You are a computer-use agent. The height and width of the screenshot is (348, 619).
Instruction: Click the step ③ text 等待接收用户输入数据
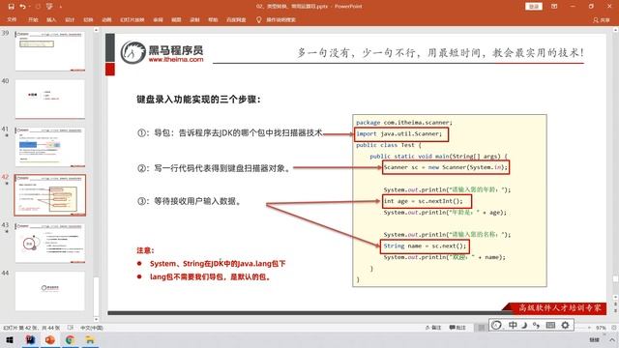197,201
